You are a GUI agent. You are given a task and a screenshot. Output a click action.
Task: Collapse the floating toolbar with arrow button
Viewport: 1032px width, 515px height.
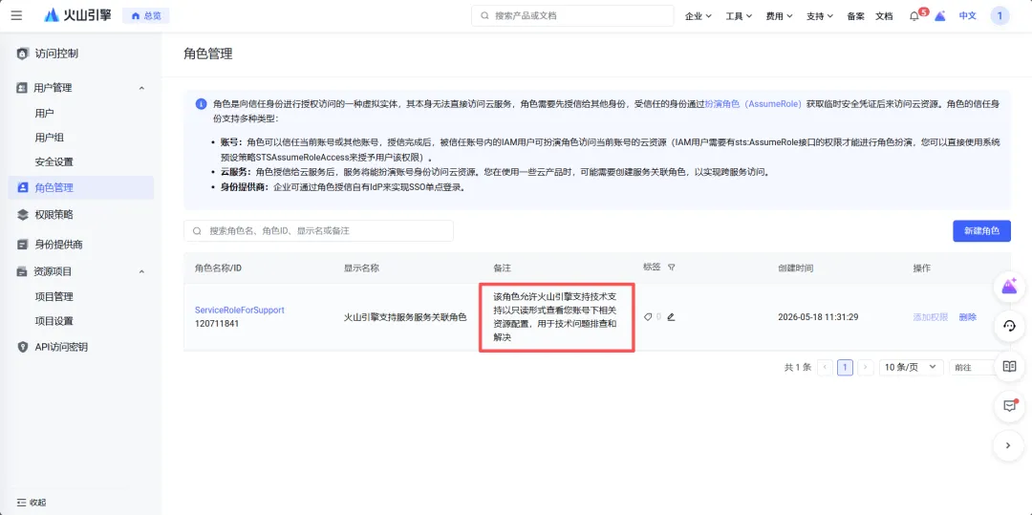pyautogui.click(x=1009, y=446)
